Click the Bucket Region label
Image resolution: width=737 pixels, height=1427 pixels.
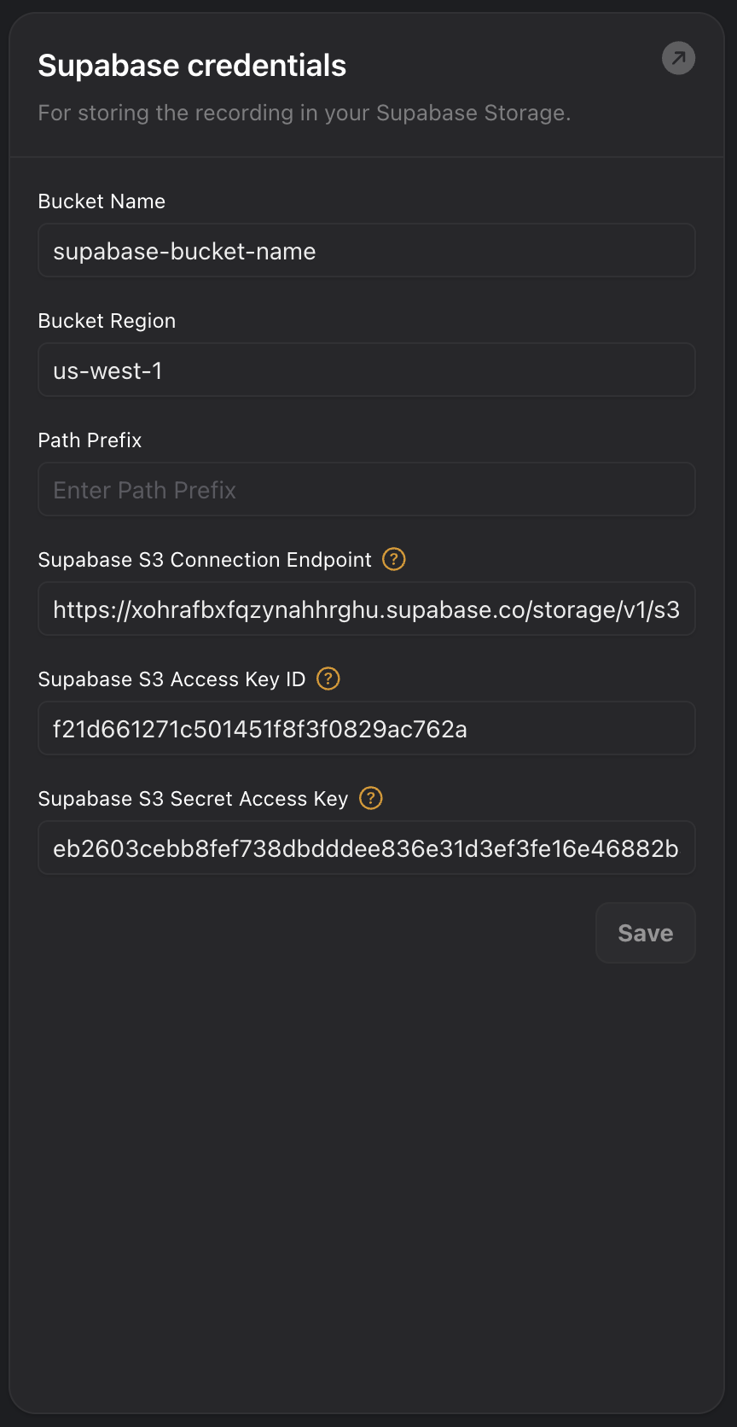tap(107, 321)
